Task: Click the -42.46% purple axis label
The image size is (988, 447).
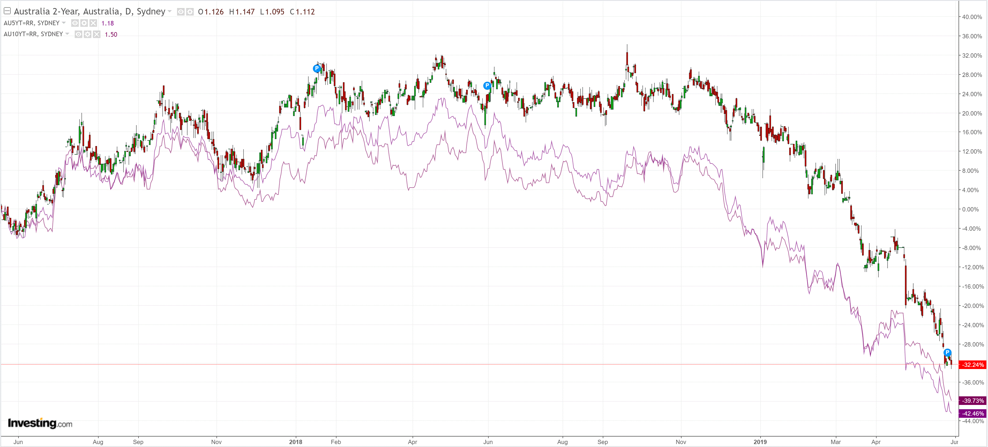Action: coord(973,413)
